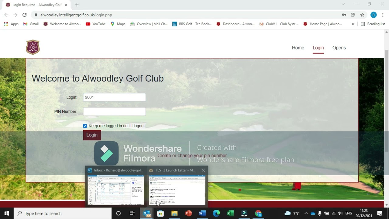Open the Gmail bookmark
The height and width of the screenshot is (219, 389).
(31, 24)
